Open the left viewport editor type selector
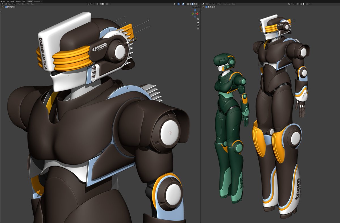340x223 pixels. click(3, 4)
